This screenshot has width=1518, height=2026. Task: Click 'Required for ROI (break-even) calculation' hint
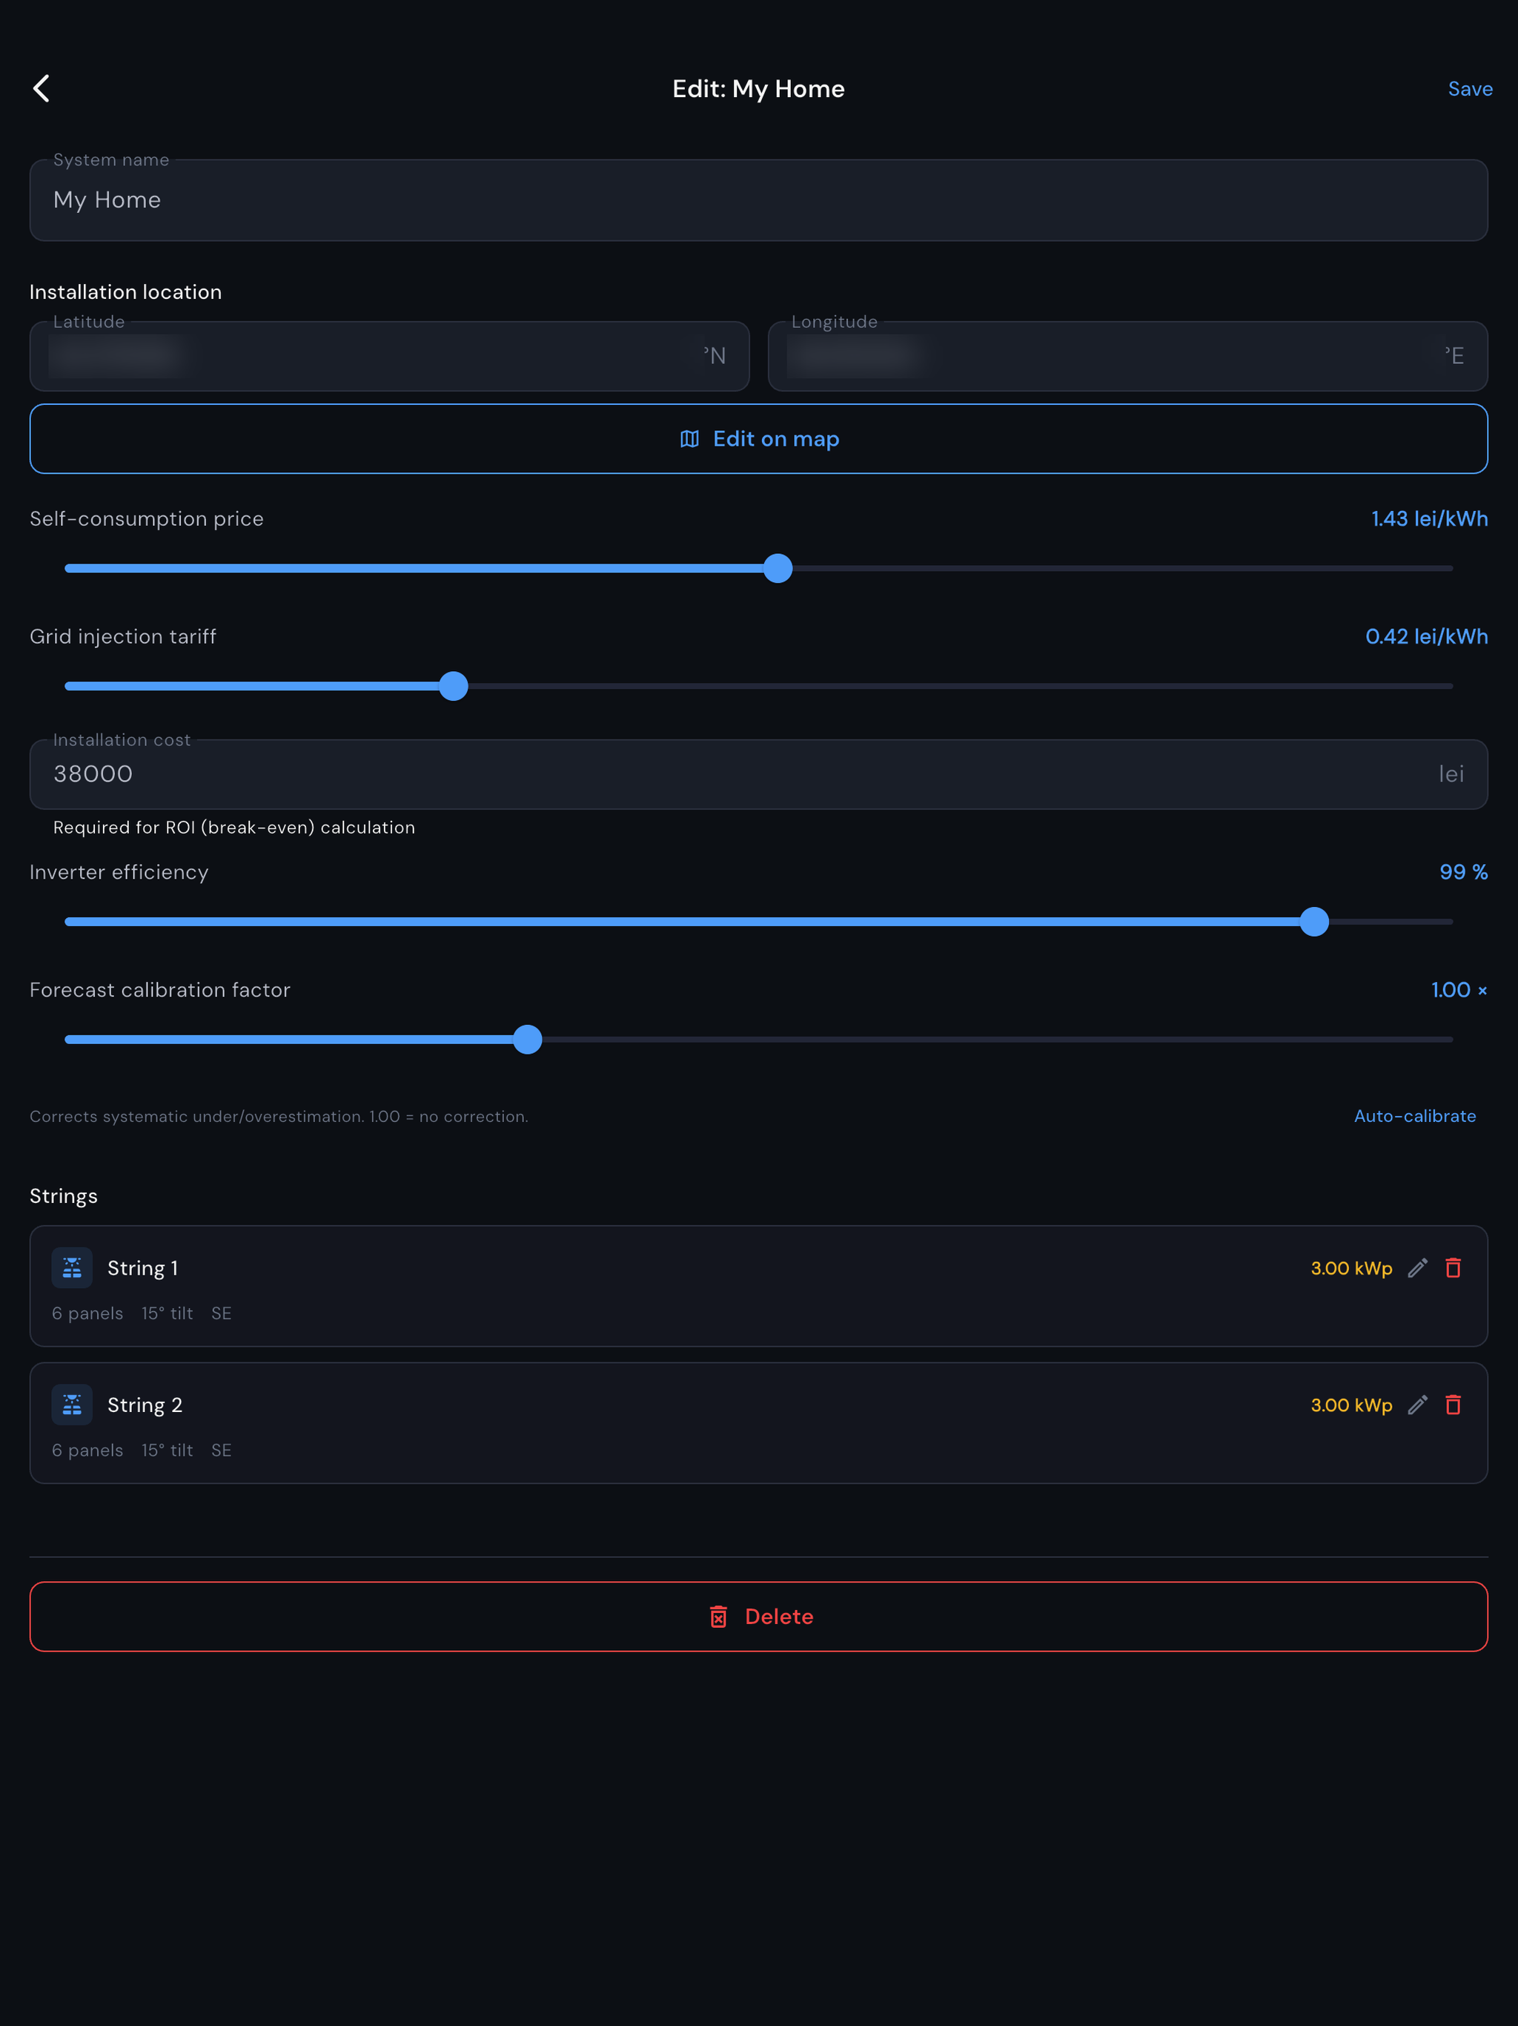234,828
